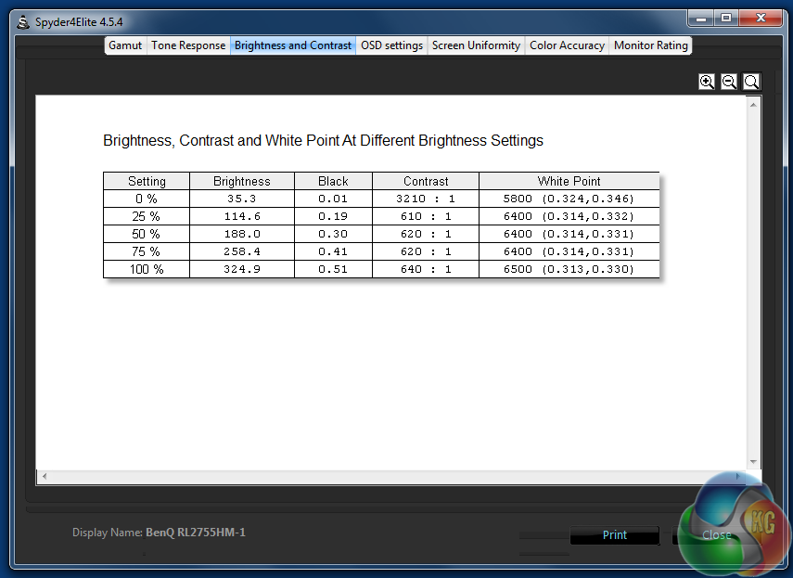Viewport: 793px width, 578px height.
Task: Click the display name BenQ RL2755HM-1
Action: pos(196,533)
